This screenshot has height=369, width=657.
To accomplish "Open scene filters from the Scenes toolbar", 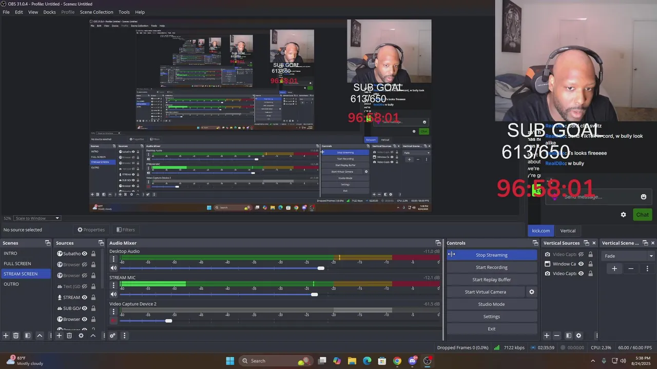I will (x=28, y=336).
